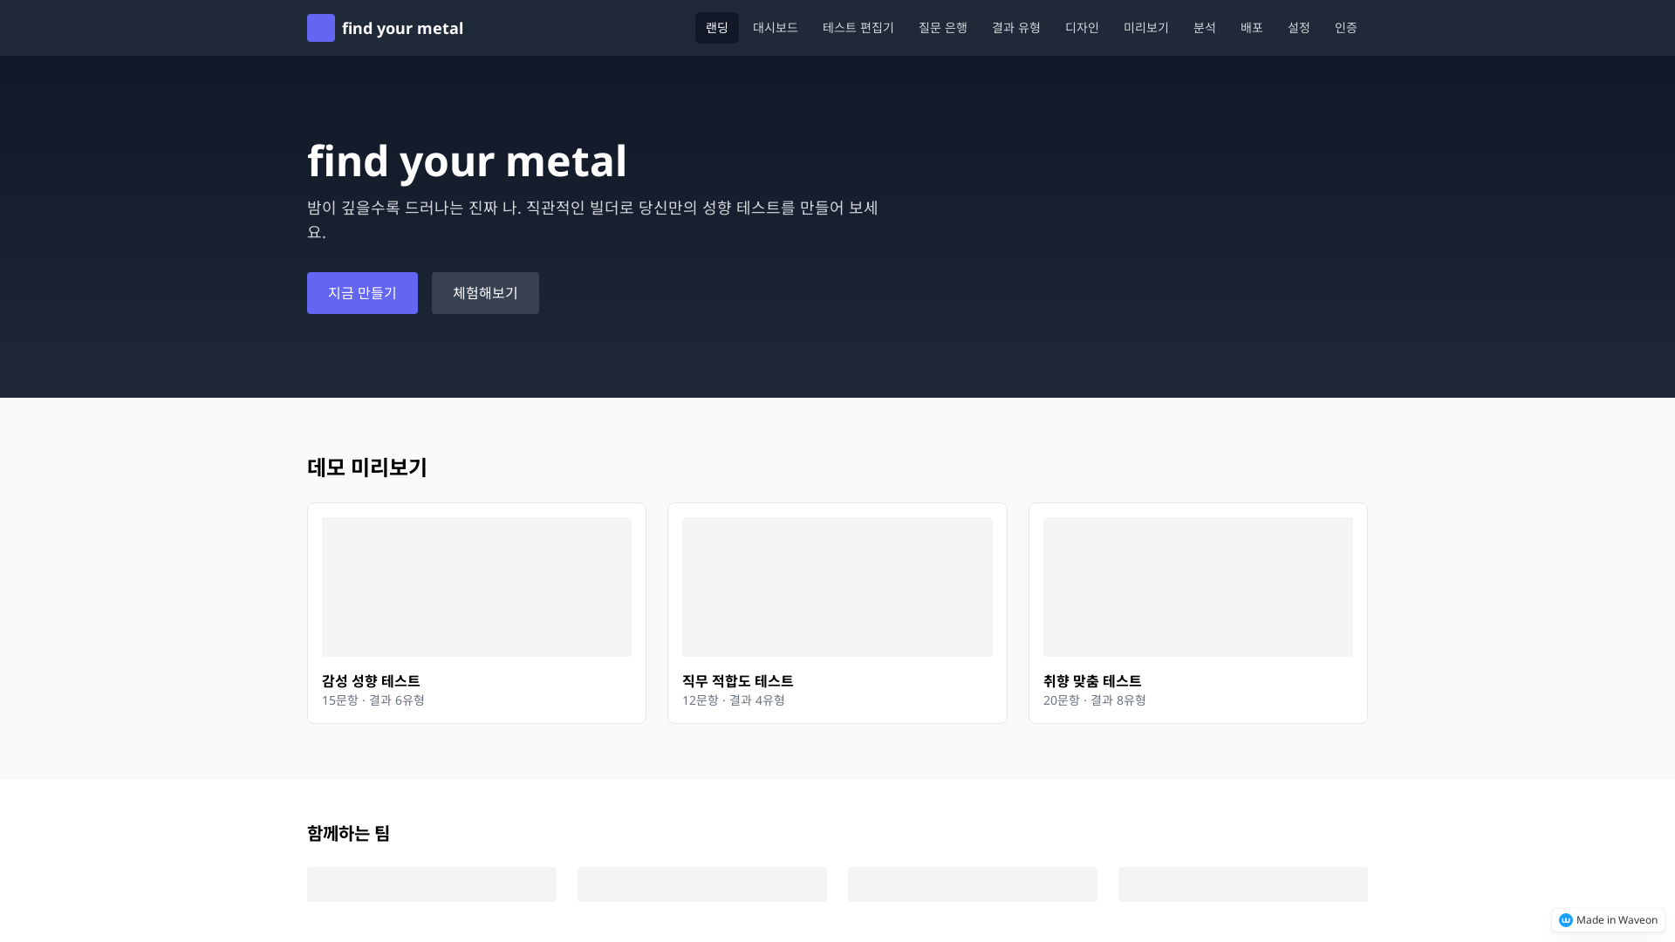Open the 감성 성향 테스트 thumbnail
1675x942 pixels.
click(476, 587)
